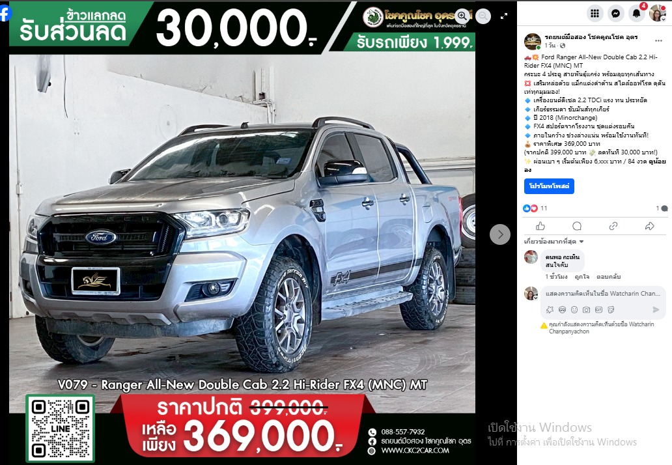
Task: Open the account menu on the profile avatar
Action: pos(658,14)
